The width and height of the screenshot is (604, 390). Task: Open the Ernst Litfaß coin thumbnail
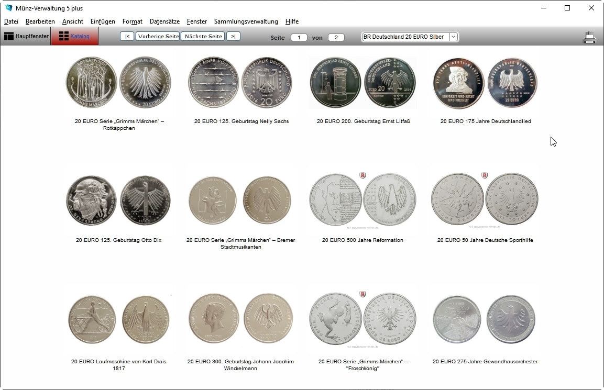click(363, 83)
